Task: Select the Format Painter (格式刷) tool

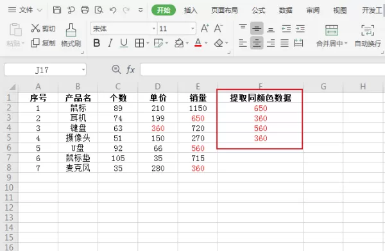Action: click(71, 35)
